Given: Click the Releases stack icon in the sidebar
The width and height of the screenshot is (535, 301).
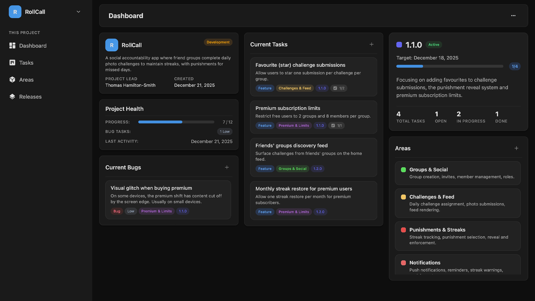Looking at the screenshot, I should (12, 97).
